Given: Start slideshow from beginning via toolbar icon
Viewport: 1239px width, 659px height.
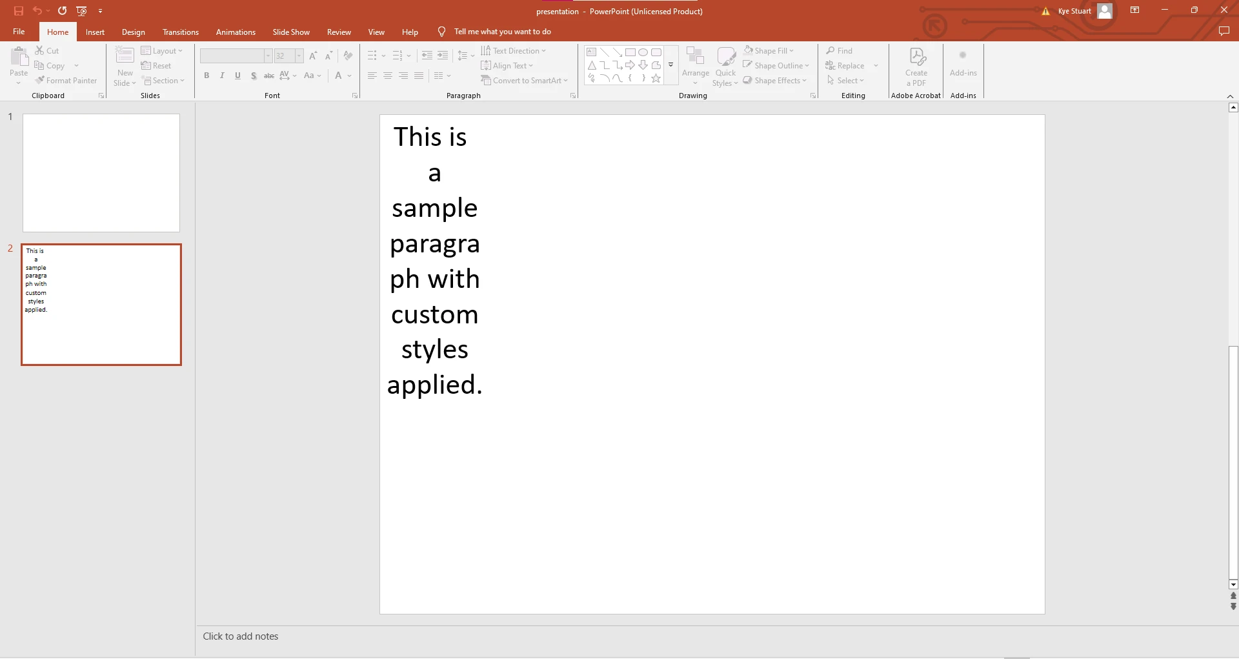Looking at the screenshot, I should tap(81, 11).
